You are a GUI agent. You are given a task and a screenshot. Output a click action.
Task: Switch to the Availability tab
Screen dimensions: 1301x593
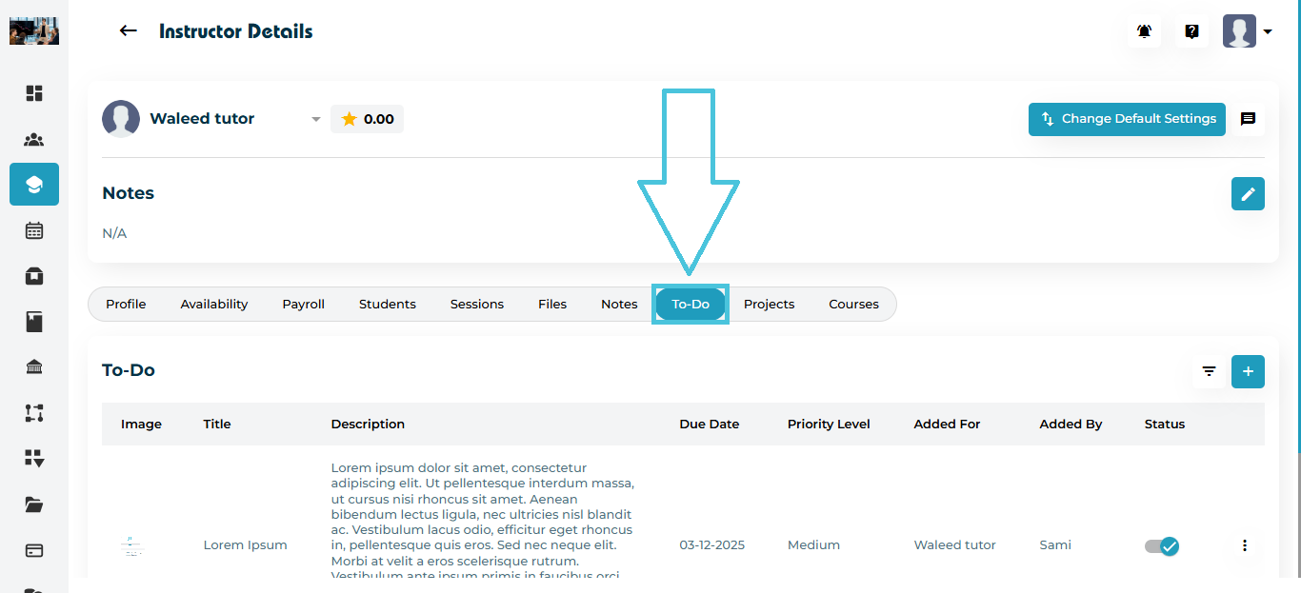point(214,305)
